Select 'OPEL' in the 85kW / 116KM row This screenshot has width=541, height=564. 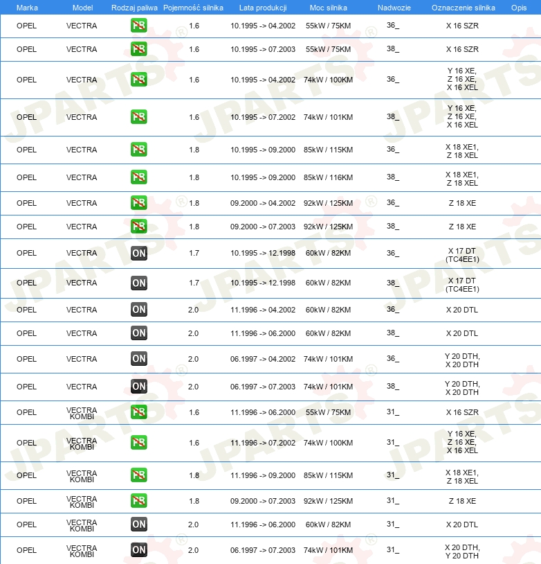tap(26, 177)
